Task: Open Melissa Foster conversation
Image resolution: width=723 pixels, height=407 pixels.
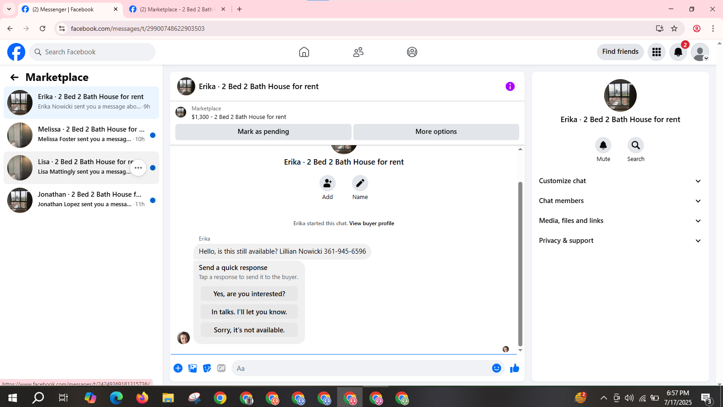Action: tap(81, 135)
